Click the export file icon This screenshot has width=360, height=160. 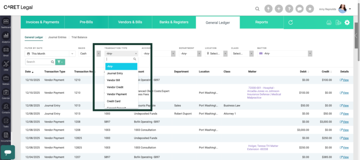(338, 23)
